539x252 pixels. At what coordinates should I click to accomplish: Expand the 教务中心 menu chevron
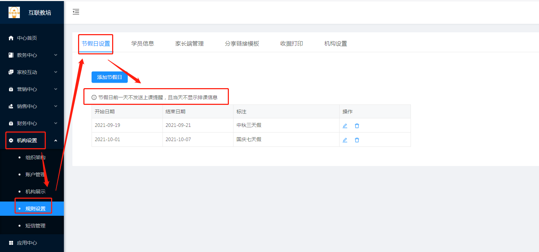coord(56,55)
